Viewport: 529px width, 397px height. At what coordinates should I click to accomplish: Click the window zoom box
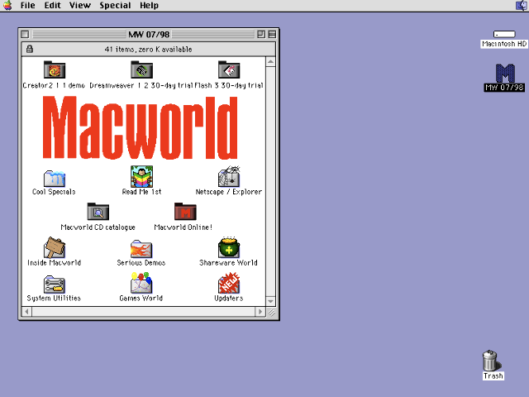click(261, 35)
